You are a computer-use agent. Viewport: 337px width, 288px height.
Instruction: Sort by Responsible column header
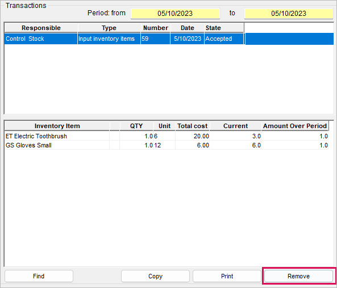41,28
